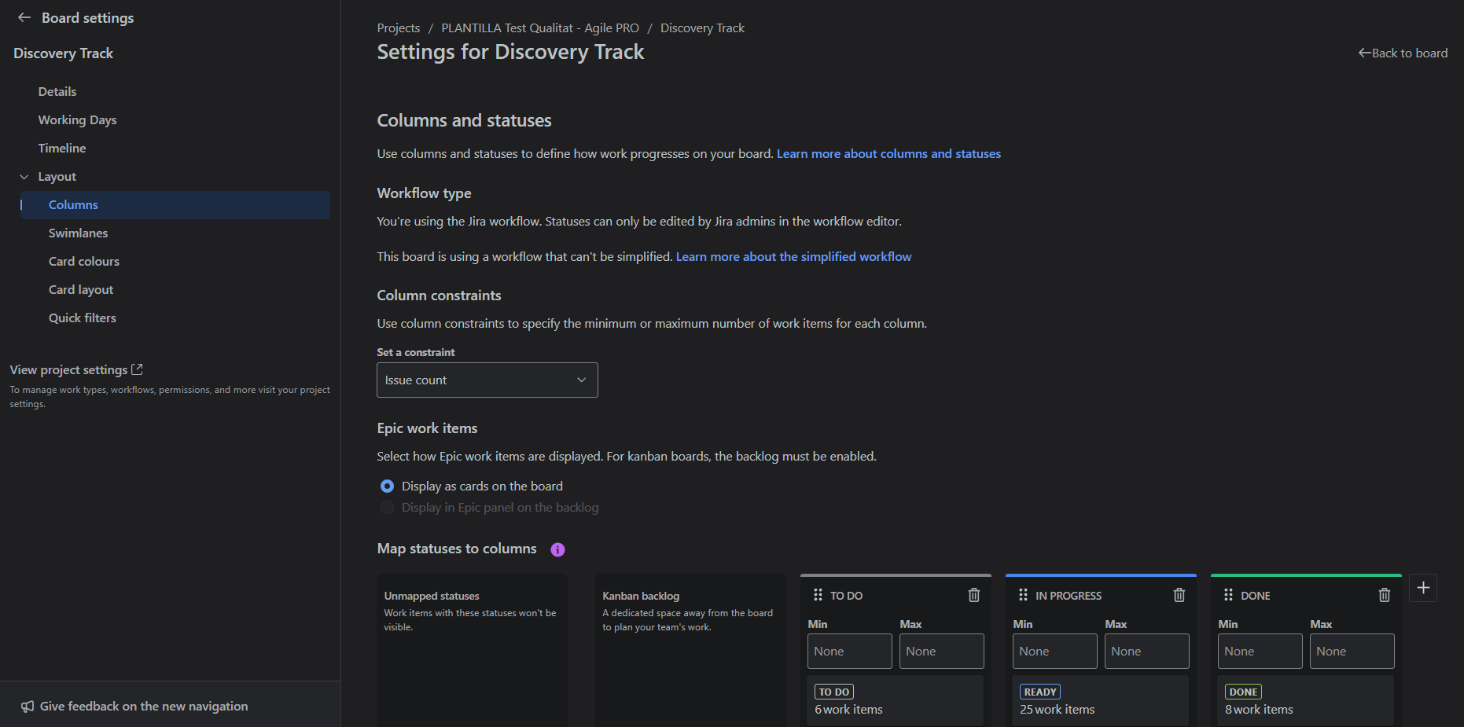The width and height of the screenshot is (1464, 727).
Task: Click the drag handle on the DONE column
Action: click(x=1228, y=595)
